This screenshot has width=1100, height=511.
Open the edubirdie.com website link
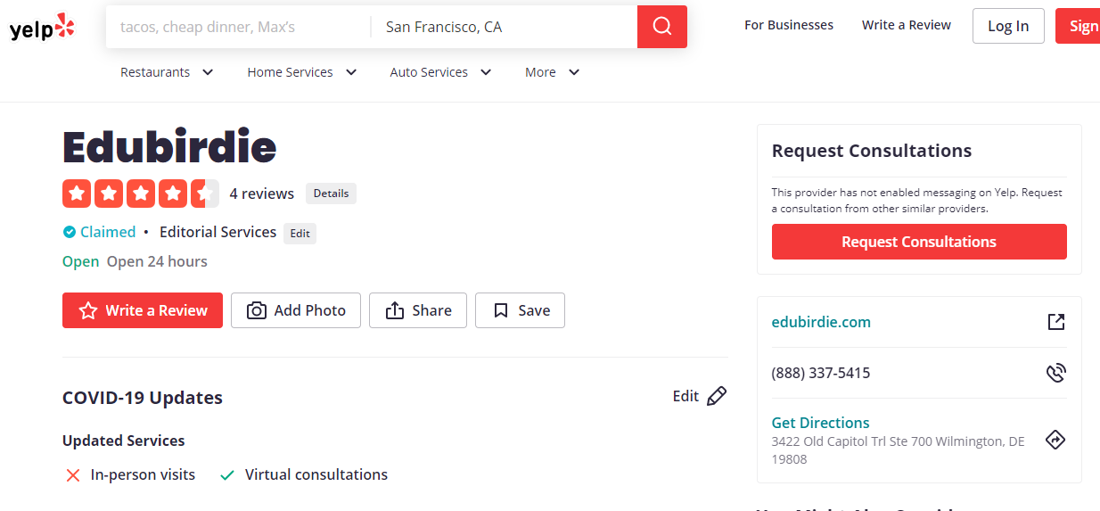821,322
